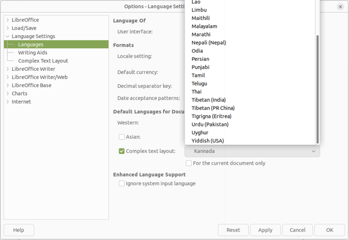This screenshot has width=349, height=240.
Task: Select the Charts label in tree
Action: click(19, 93)
